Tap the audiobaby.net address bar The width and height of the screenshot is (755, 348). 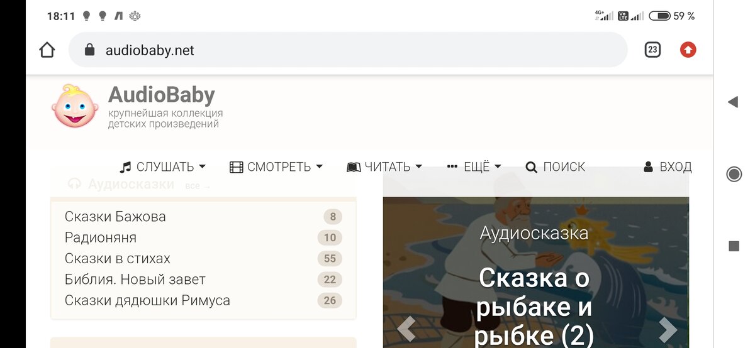pyautogui.click(x=348, y=50)
